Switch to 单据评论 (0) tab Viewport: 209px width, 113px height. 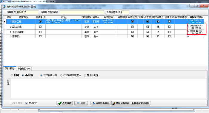pyautogui.click(x=24, y=69)
